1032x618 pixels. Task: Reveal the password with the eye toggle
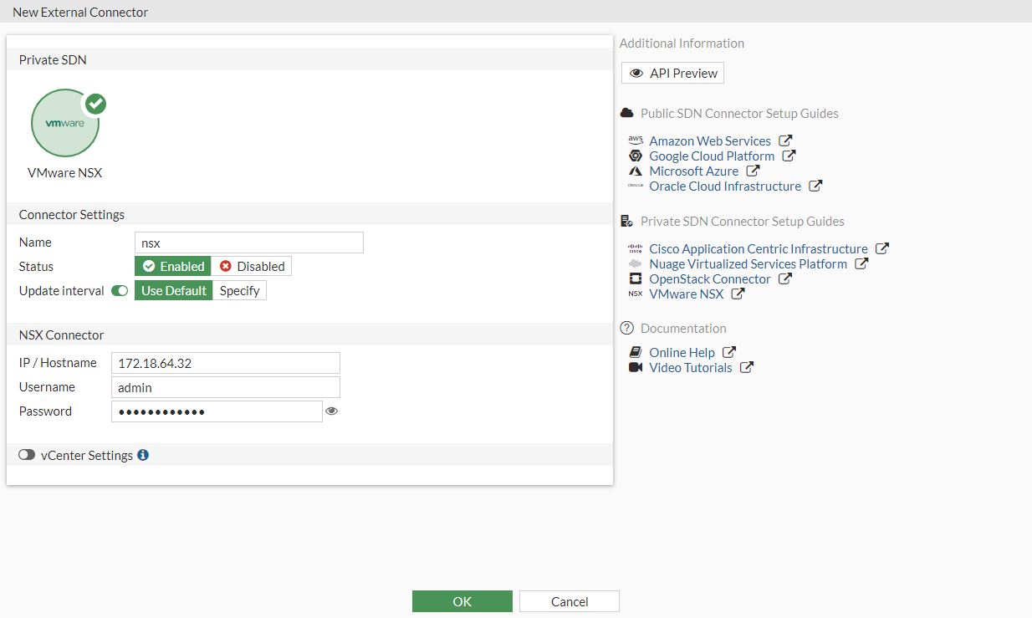pyautogui.click(x=332, y=411)
